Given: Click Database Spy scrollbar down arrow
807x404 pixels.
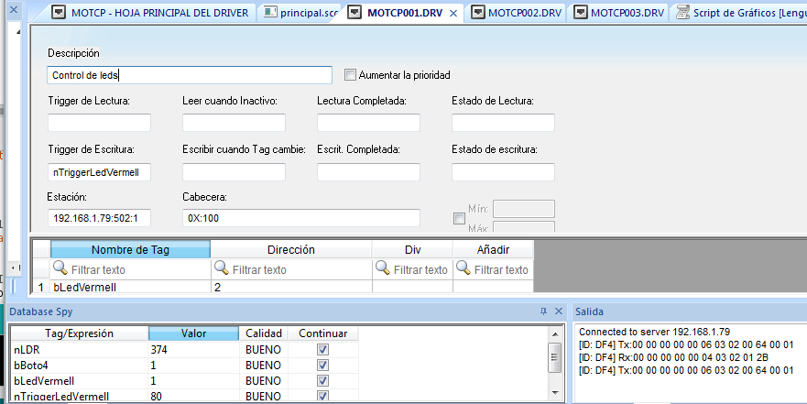Looking at the screenshot, I should click(555, 393).
